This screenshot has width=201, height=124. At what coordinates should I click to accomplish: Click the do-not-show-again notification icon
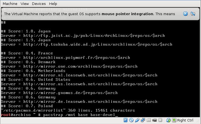coord(193,14)
